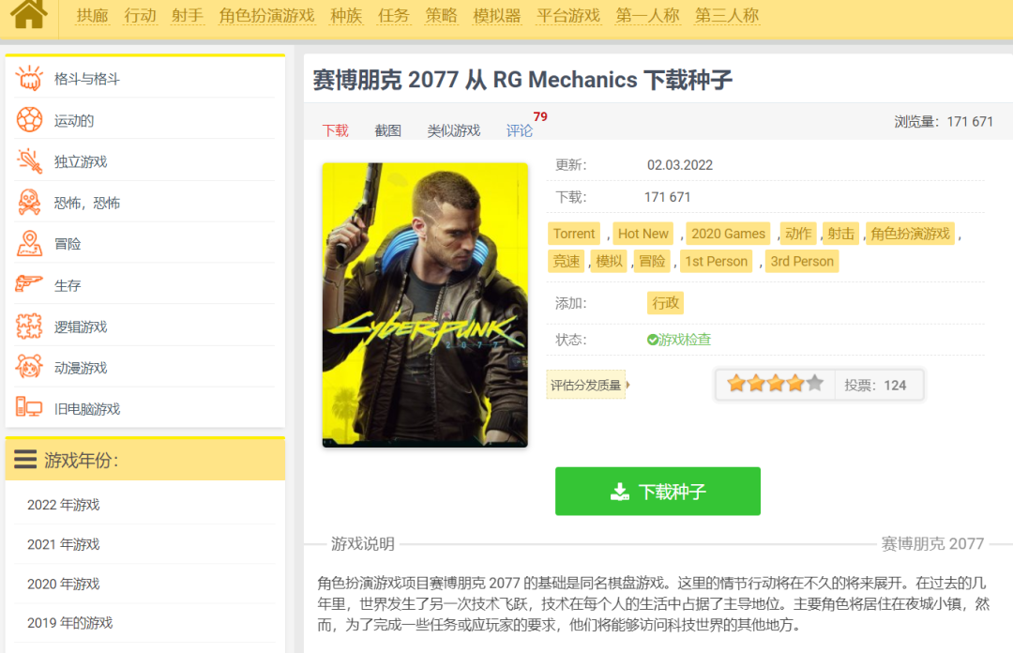Image resolution: width=1013 pixels, height=653 pixels.
Task: Click the green 下载种子 button
Action: pyautogui.click(x=658, y=492)
